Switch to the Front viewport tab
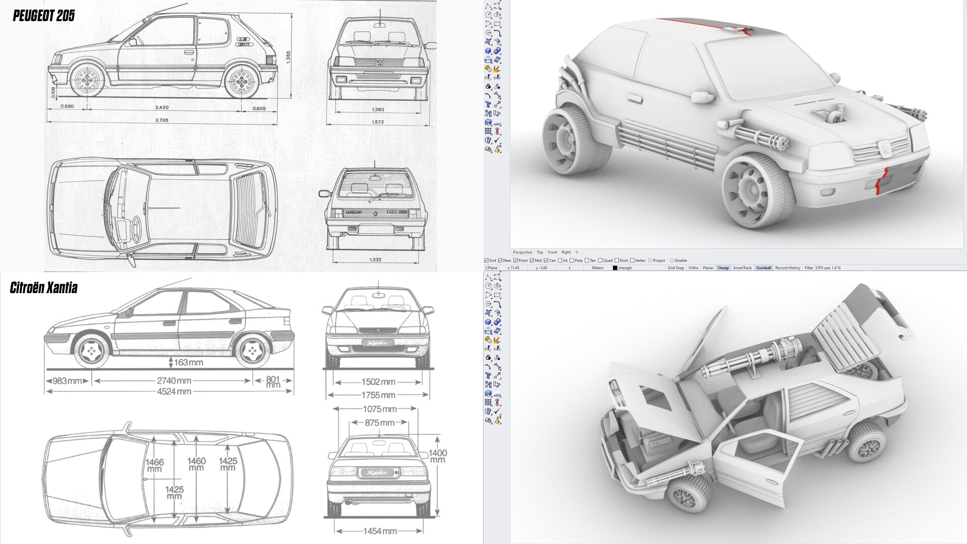967x544 pixels. 552,252
